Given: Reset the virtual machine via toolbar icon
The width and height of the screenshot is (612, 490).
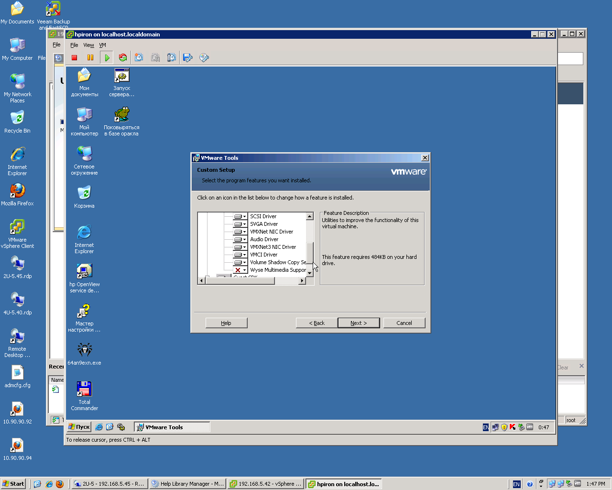Looking at the screenshot, I should (123, 58).
